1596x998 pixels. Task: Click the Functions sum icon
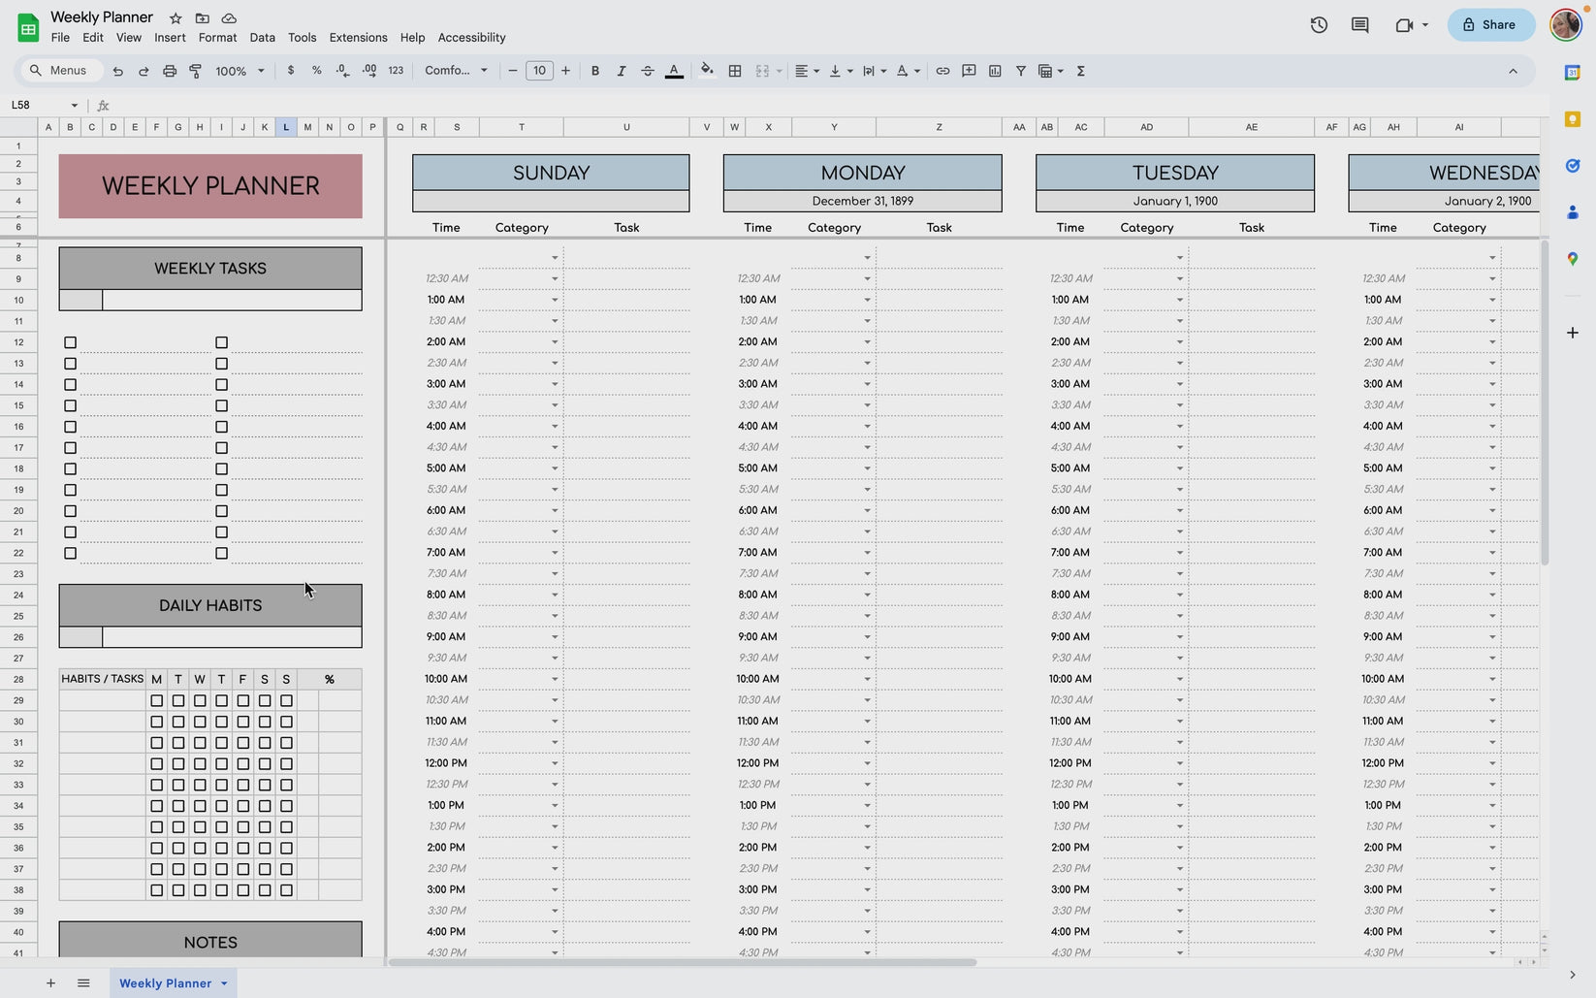click(x=1080, y=71)
